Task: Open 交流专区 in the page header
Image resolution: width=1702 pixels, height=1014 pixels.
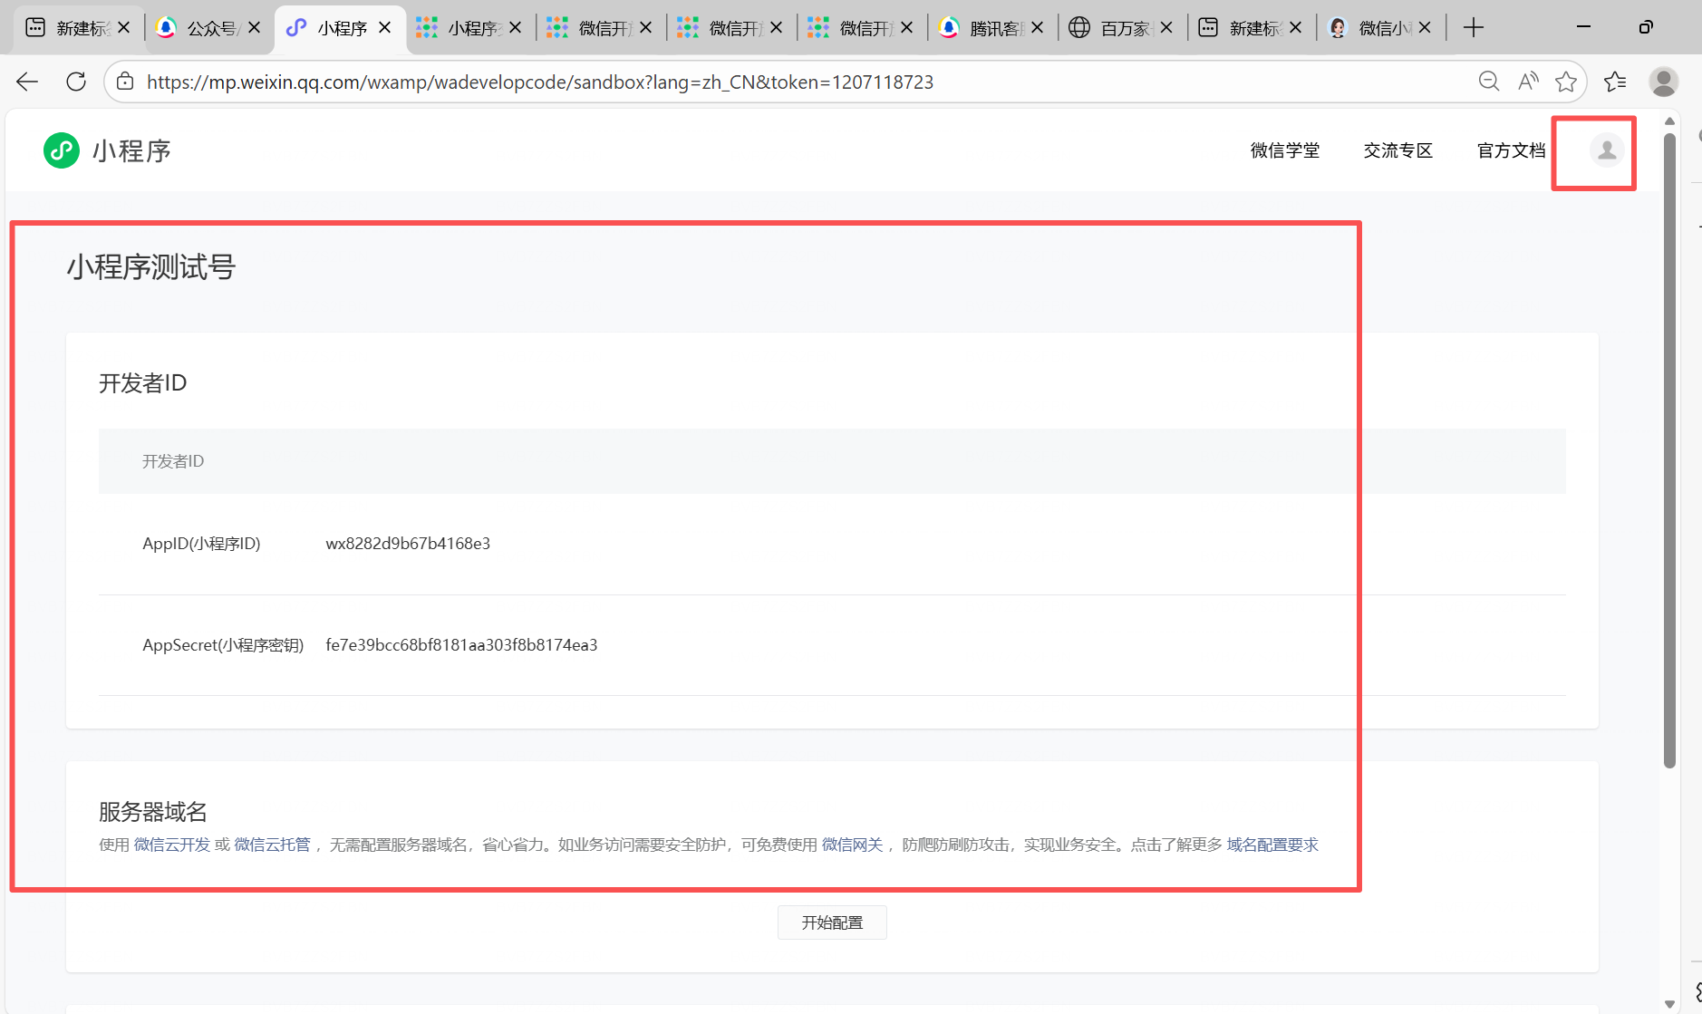Action: (x=1398, y=150)
